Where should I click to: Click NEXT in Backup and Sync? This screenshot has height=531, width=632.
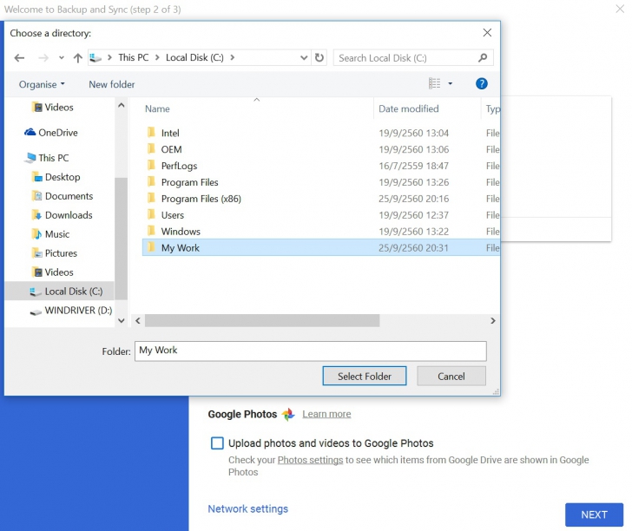pos(594,515)
